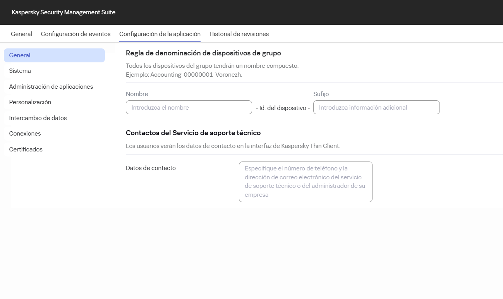
Task: Select the Personalización section
Action: point(30,102)
